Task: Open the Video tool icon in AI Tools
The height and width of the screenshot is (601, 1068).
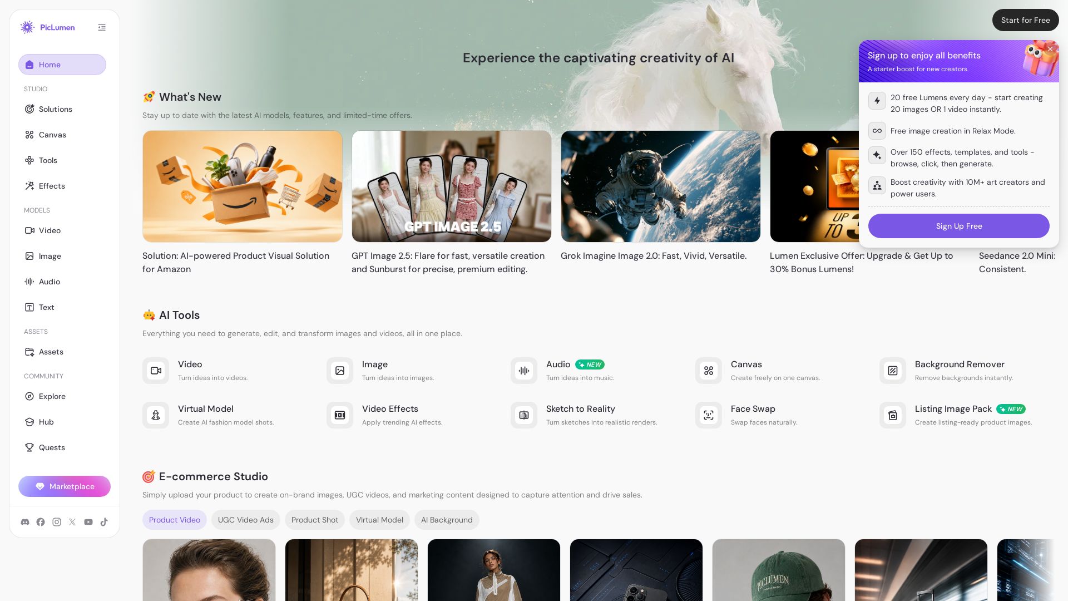Action: [156, 371]
